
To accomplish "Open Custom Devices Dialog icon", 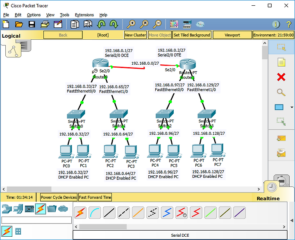I will pyautogui.click(x=187, y=24).
